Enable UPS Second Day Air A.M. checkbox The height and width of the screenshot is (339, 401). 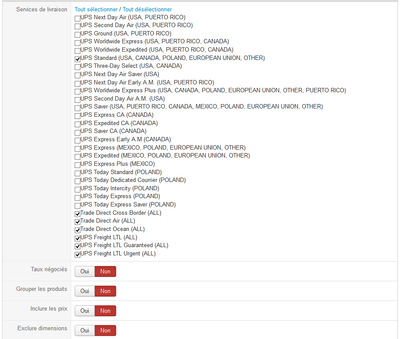point(77,100)
